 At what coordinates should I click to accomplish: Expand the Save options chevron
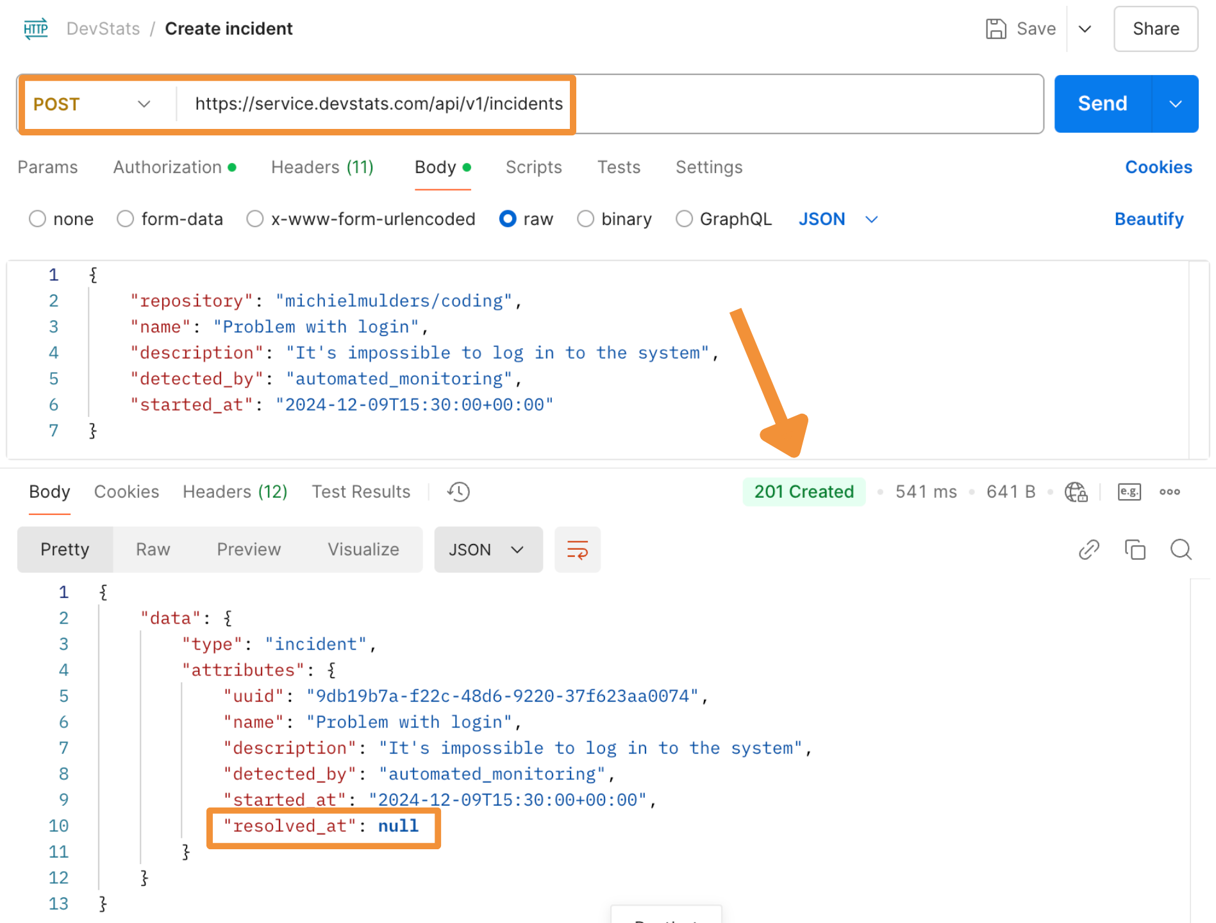1085,29
